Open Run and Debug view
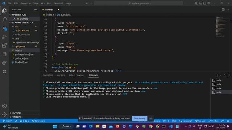Viewport: 232px width, 130px height. pos(4,37)
